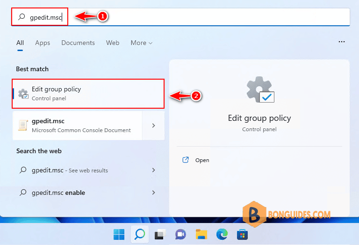Click the search magnifier icon in search box
This screenshot has height=245, width=359.
tap(22, 16)
